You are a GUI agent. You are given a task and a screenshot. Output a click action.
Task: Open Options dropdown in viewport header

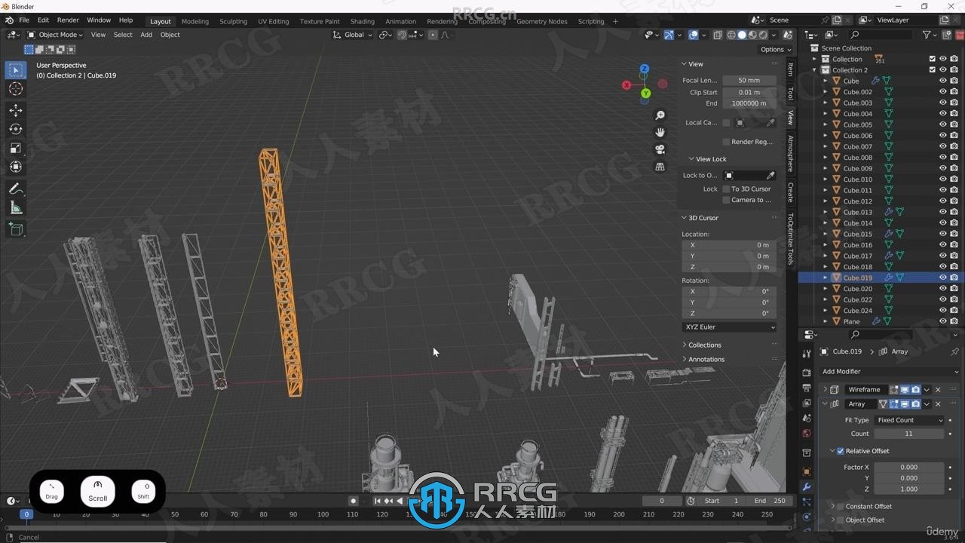click(776, 50)
